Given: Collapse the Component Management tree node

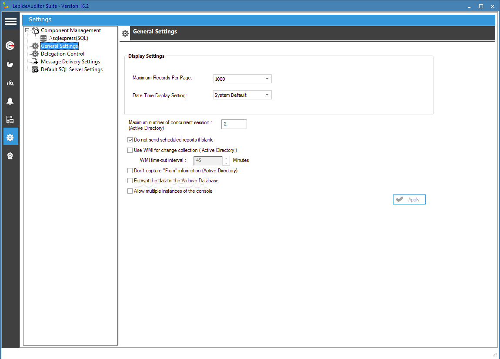Looking at the screenshot, I should coord(27,30).
